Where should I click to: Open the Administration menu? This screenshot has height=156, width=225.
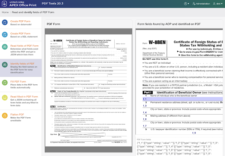click(x=201, y=4)
